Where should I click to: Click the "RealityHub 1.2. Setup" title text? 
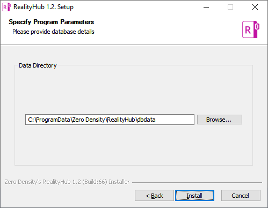(x=44, y=7)
